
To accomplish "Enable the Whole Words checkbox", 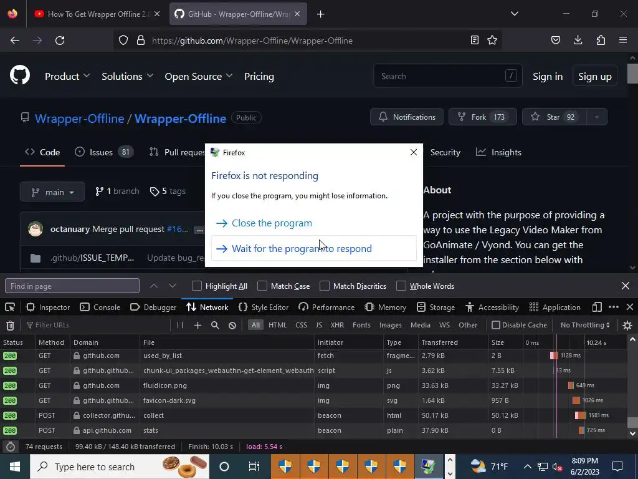I will point(401,286).
